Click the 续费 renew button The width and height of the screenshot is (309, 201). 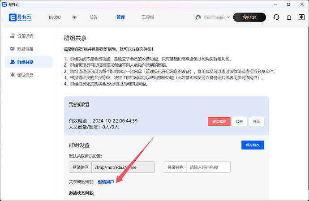point(239,121)
